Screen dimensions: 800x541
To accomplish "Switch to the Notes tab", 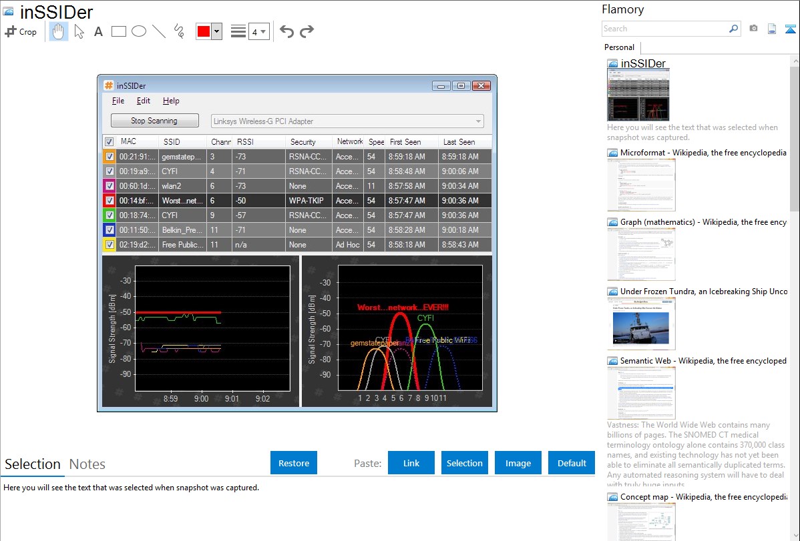I will coord(87,464).
